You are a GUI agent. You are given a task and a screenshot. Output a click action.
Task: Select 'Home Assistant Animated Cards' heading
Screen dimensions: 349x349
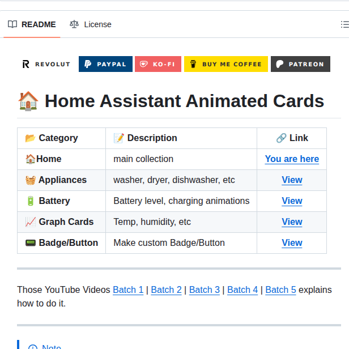[x=185, y=101]
